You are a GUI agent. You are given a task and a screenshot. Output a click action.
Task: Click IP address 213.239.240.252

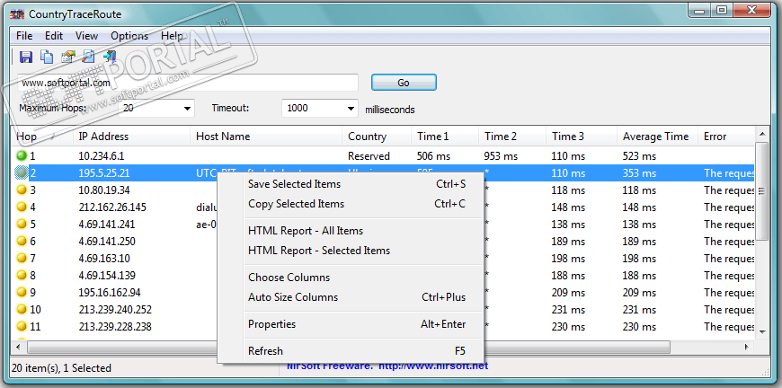tap(115, 309)
